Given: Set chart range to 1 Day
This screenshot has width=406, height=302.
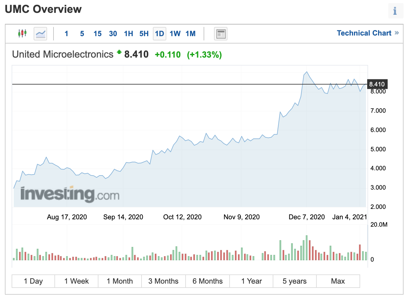Looking at the screenshot, I should click(x=33, y=281).
